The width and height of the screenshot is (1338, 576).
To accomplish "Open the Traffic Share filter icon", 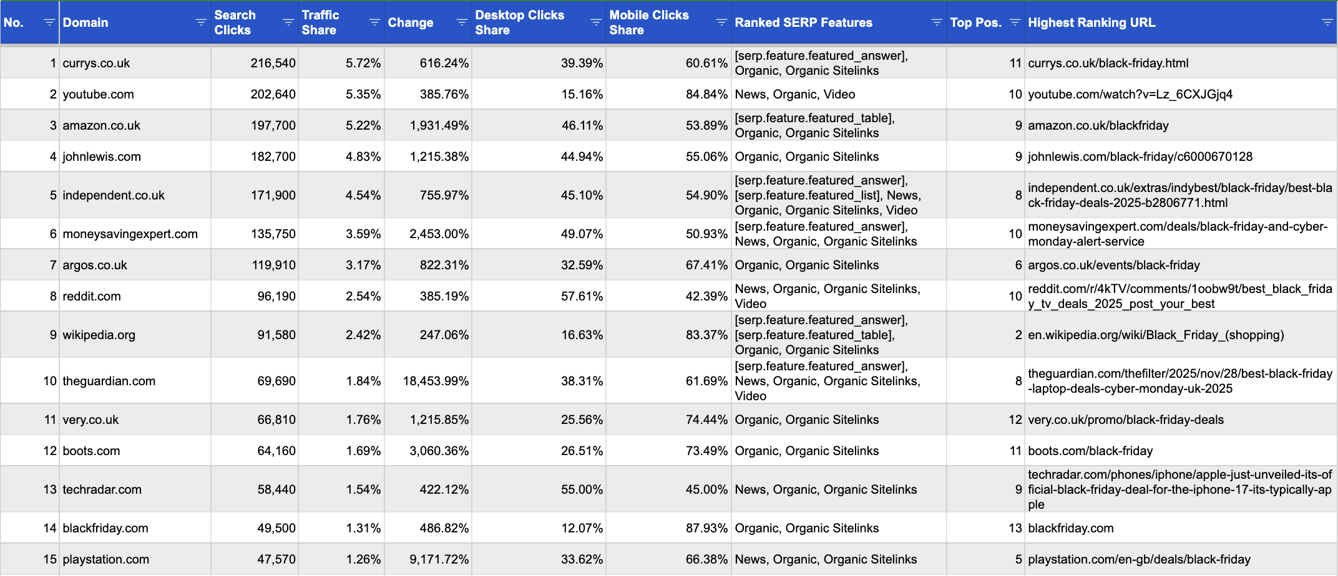I will 374,22.
